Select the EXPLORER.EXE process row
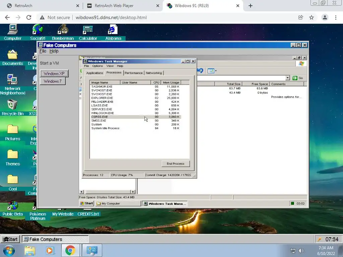Viewport: 343px width, 257px height. point(136,98)
